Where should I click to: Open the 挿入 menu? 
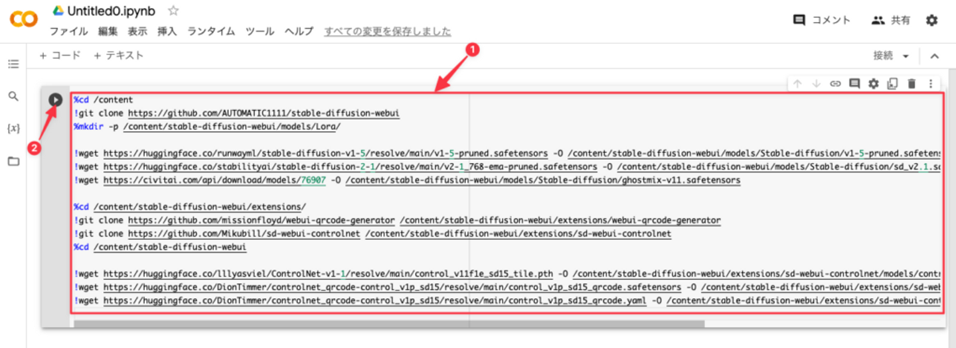[167, 31]
